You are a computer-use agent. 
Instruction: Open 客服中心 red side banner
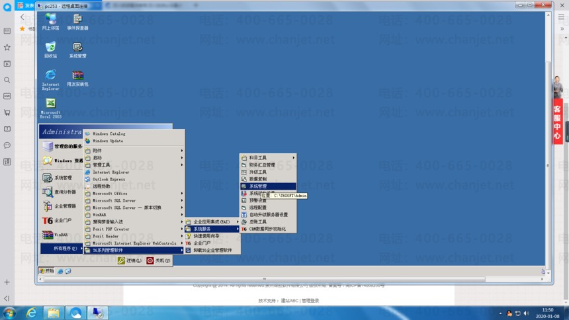point(558,122)
